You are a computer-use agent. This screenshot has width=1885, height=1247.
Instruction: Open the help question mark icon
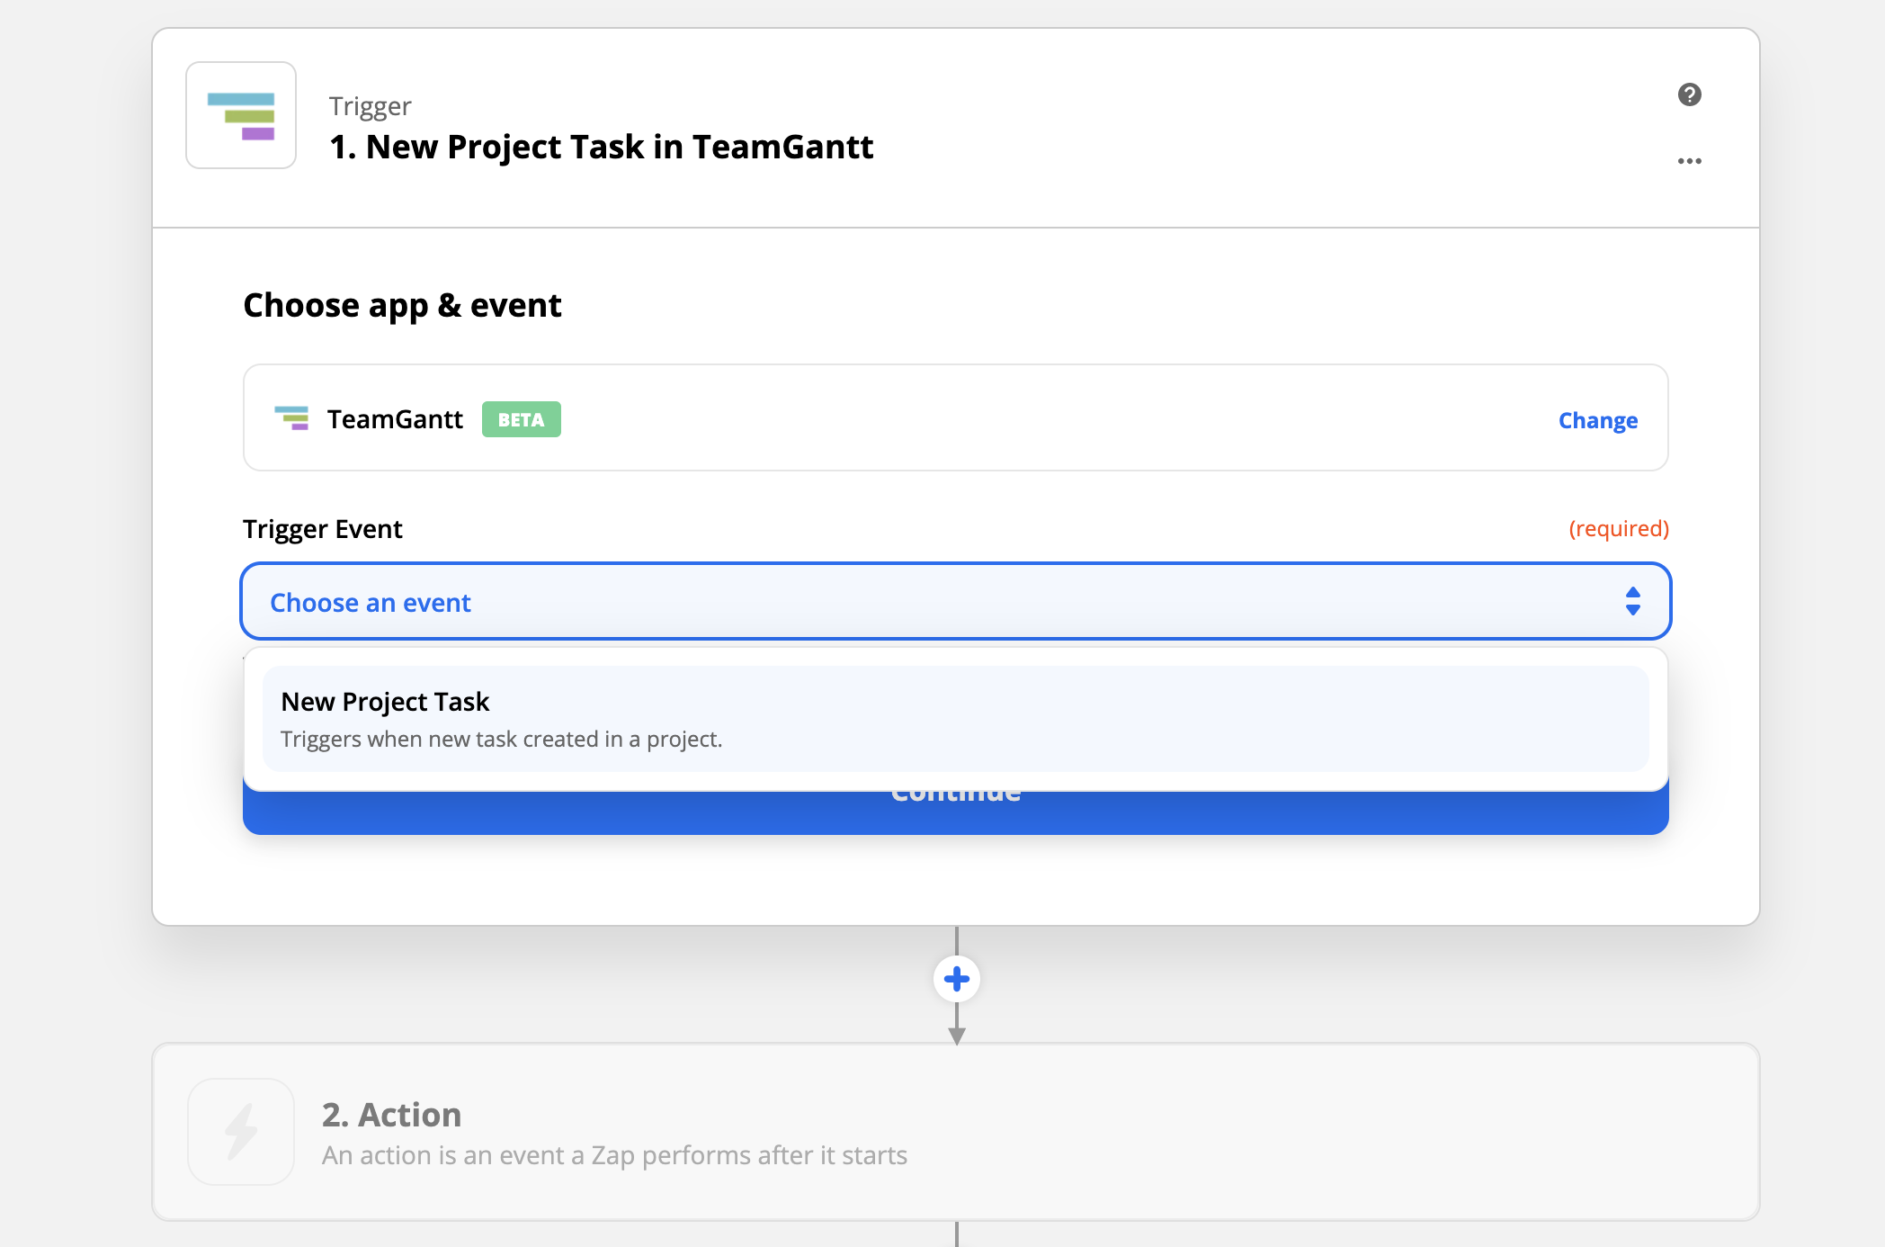tap(1691, 94)
